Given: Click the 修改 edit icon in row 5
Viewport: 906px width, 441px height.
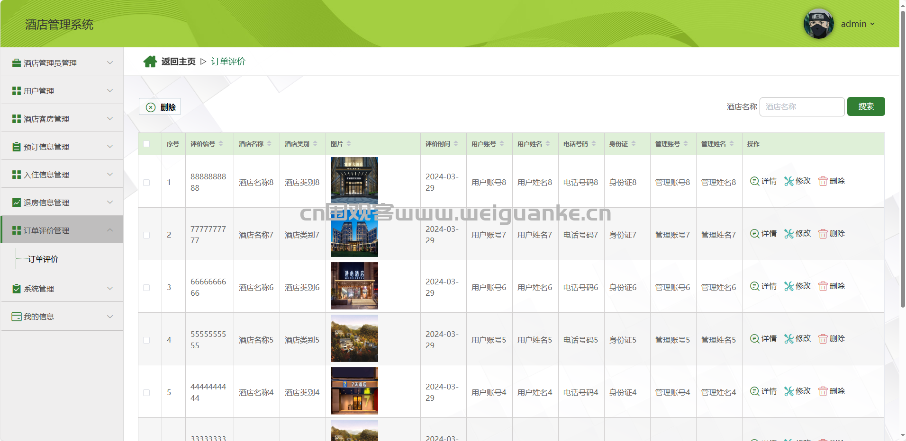Looking at the screenshot, I should [x=788, y=391].
